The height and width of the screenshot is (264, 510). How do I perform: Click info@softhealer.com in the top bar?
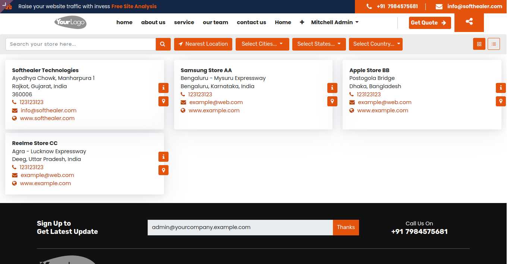point(475,6)
